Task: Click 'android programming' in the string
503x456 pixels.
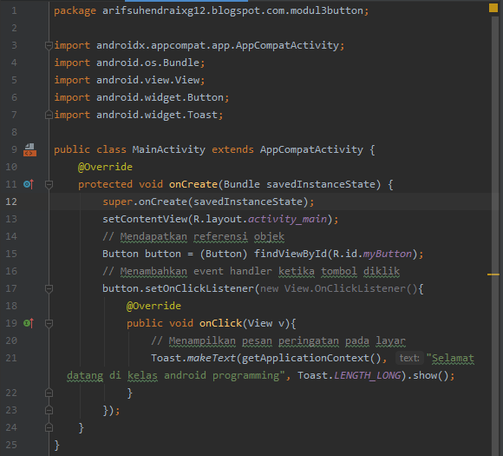Action: 222,376
